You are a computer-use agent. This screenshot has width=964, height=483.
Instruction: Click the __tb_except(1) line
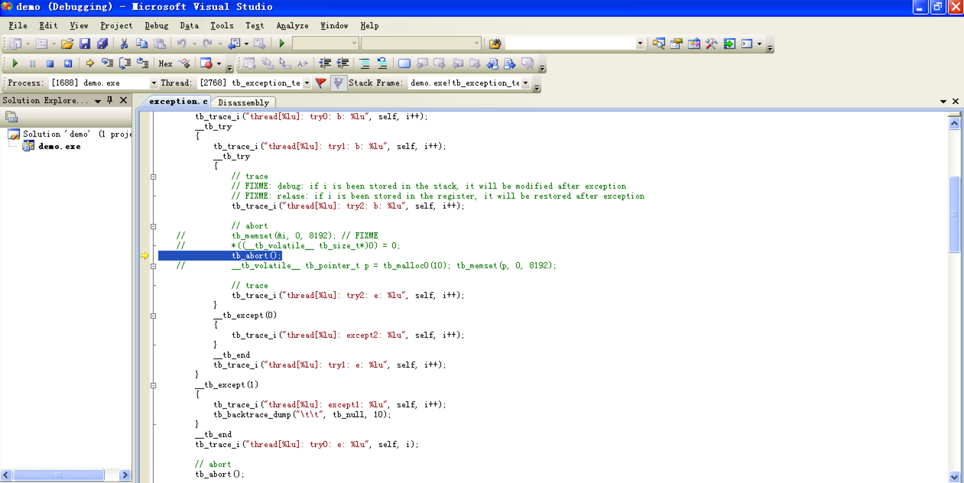pyautogui.click(x=227, y=385)
